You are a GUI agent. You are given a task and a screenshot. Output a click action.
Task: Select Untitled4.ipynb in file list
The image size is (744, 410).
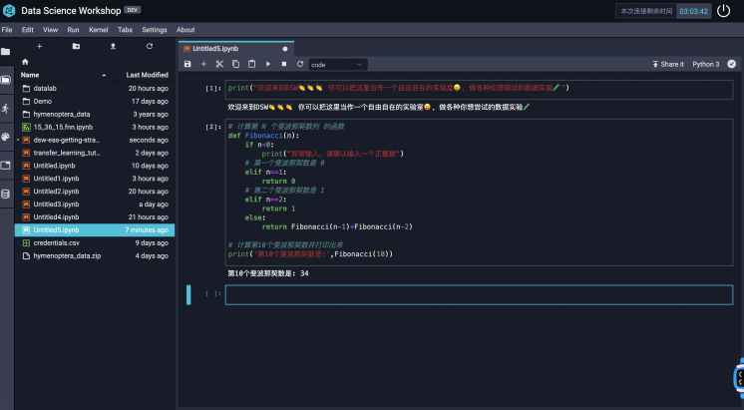coord(95,216)
